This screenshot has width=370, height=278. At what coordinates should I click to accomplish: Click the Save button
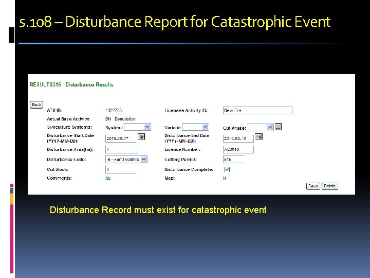click(x=313, y=186)
